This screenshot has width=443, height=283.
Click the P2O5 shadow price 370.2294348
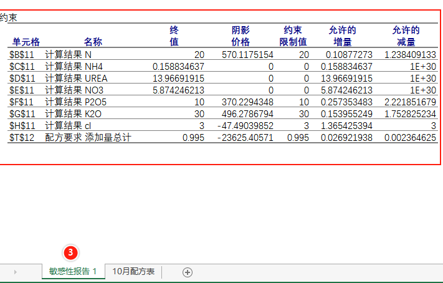(247, 102)
